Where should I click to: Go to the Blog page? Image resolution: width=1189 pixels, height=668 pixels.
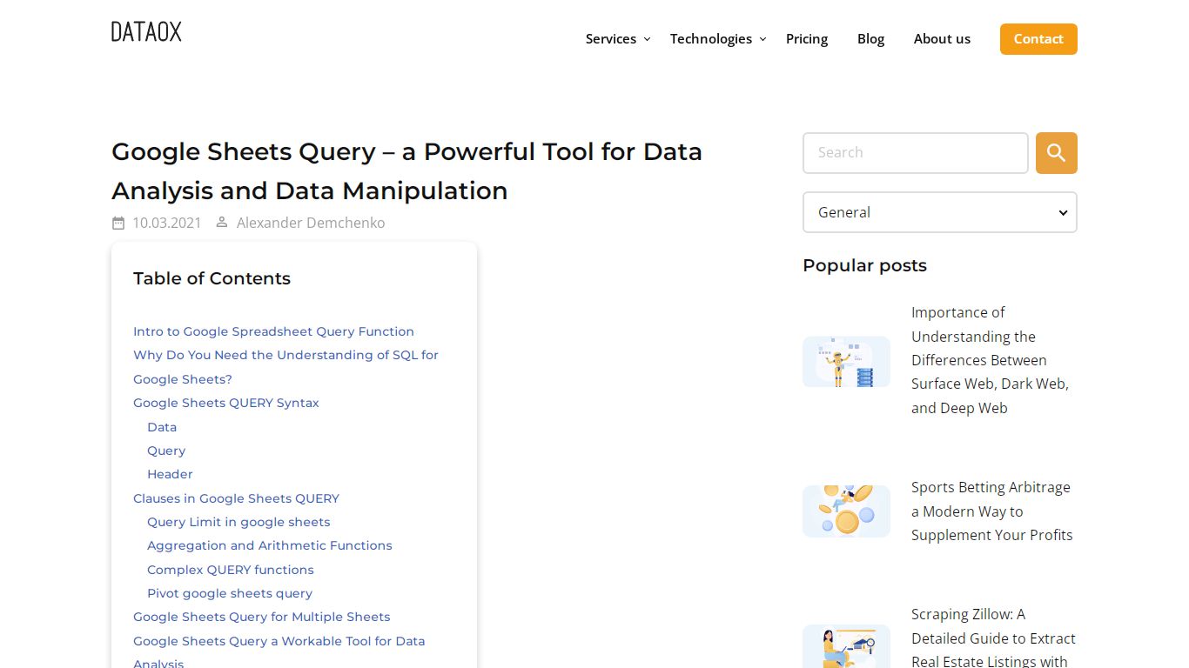pos(870,39)
